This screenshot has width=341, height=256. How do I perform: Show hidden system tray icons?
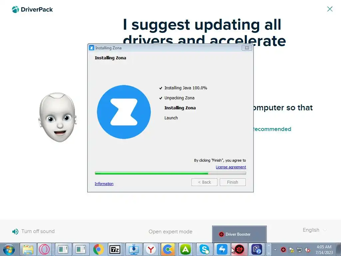[275, 250]
